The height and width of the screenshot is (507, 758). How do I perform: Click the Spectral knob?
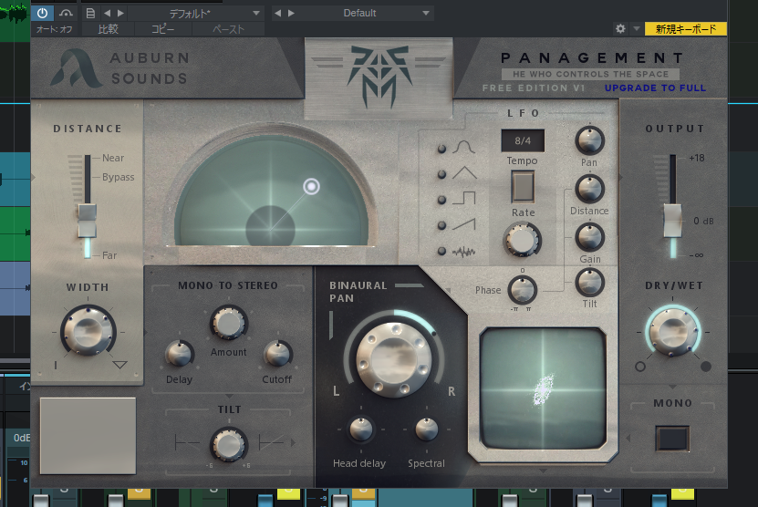click(426, 429)
